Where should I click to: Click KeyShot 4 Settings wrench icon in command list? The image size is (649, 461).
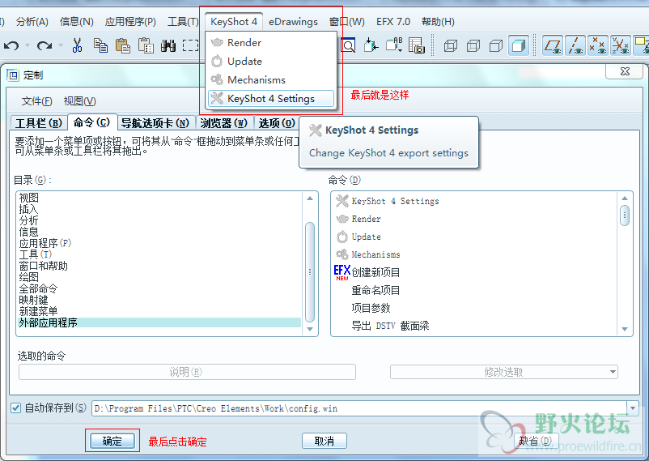(x=341, y=201)
